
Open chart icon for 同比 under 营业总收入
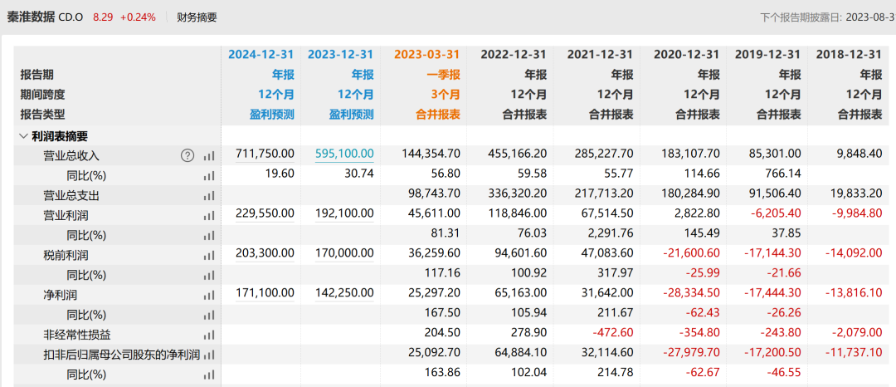pos(209,176)
